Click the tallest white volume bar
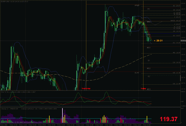Image resolution: width=186 pixels, height=126 pixels. pyautogui.click(x=62, y=115)
